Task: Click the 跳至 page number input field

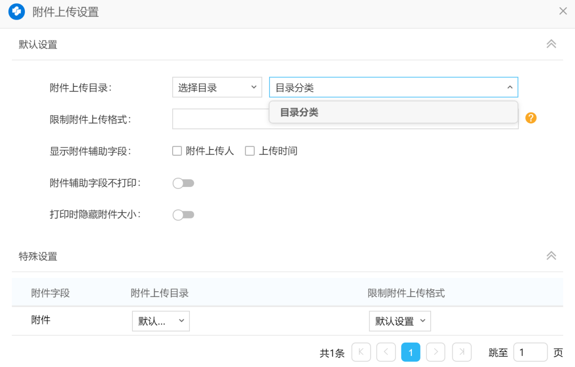Action: click(530, 353)
